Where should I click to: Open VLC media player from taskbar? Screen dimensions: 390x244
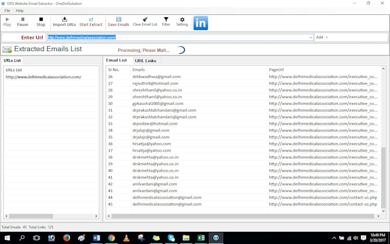pos(126,238)
